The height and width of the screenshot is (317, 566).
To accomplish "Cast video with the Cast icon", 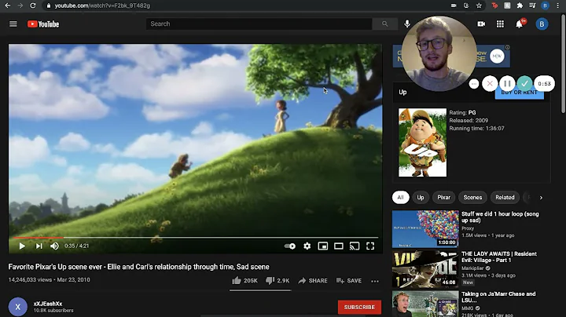I will point(355,246).
